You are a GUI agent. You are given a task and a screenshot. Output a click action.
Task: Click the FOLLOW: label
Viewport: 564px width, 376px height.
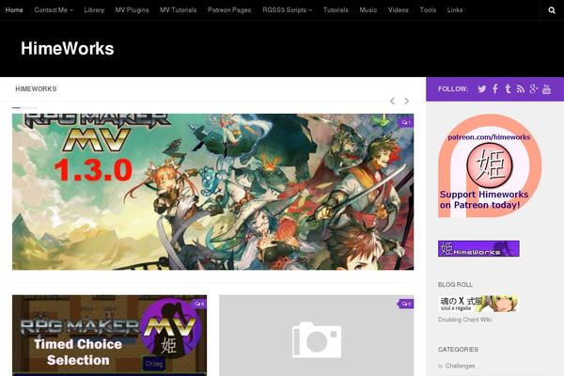453,89
